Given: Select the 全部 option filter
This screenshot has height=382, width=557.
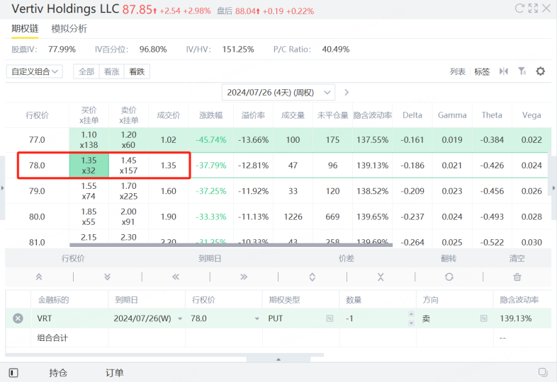Looking at the screenshot, I should coord(86,71).
